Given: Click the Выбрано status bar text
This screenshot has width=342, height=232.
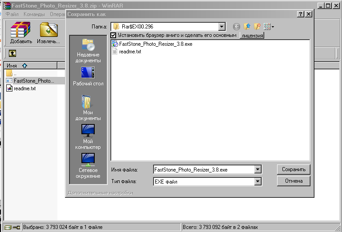Looking at the screenshot, I should [63, 227].
